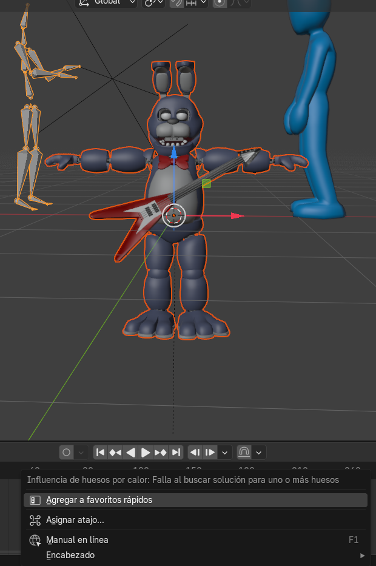
Task: Open the frame step options dropdown
Action: point(225,453)
